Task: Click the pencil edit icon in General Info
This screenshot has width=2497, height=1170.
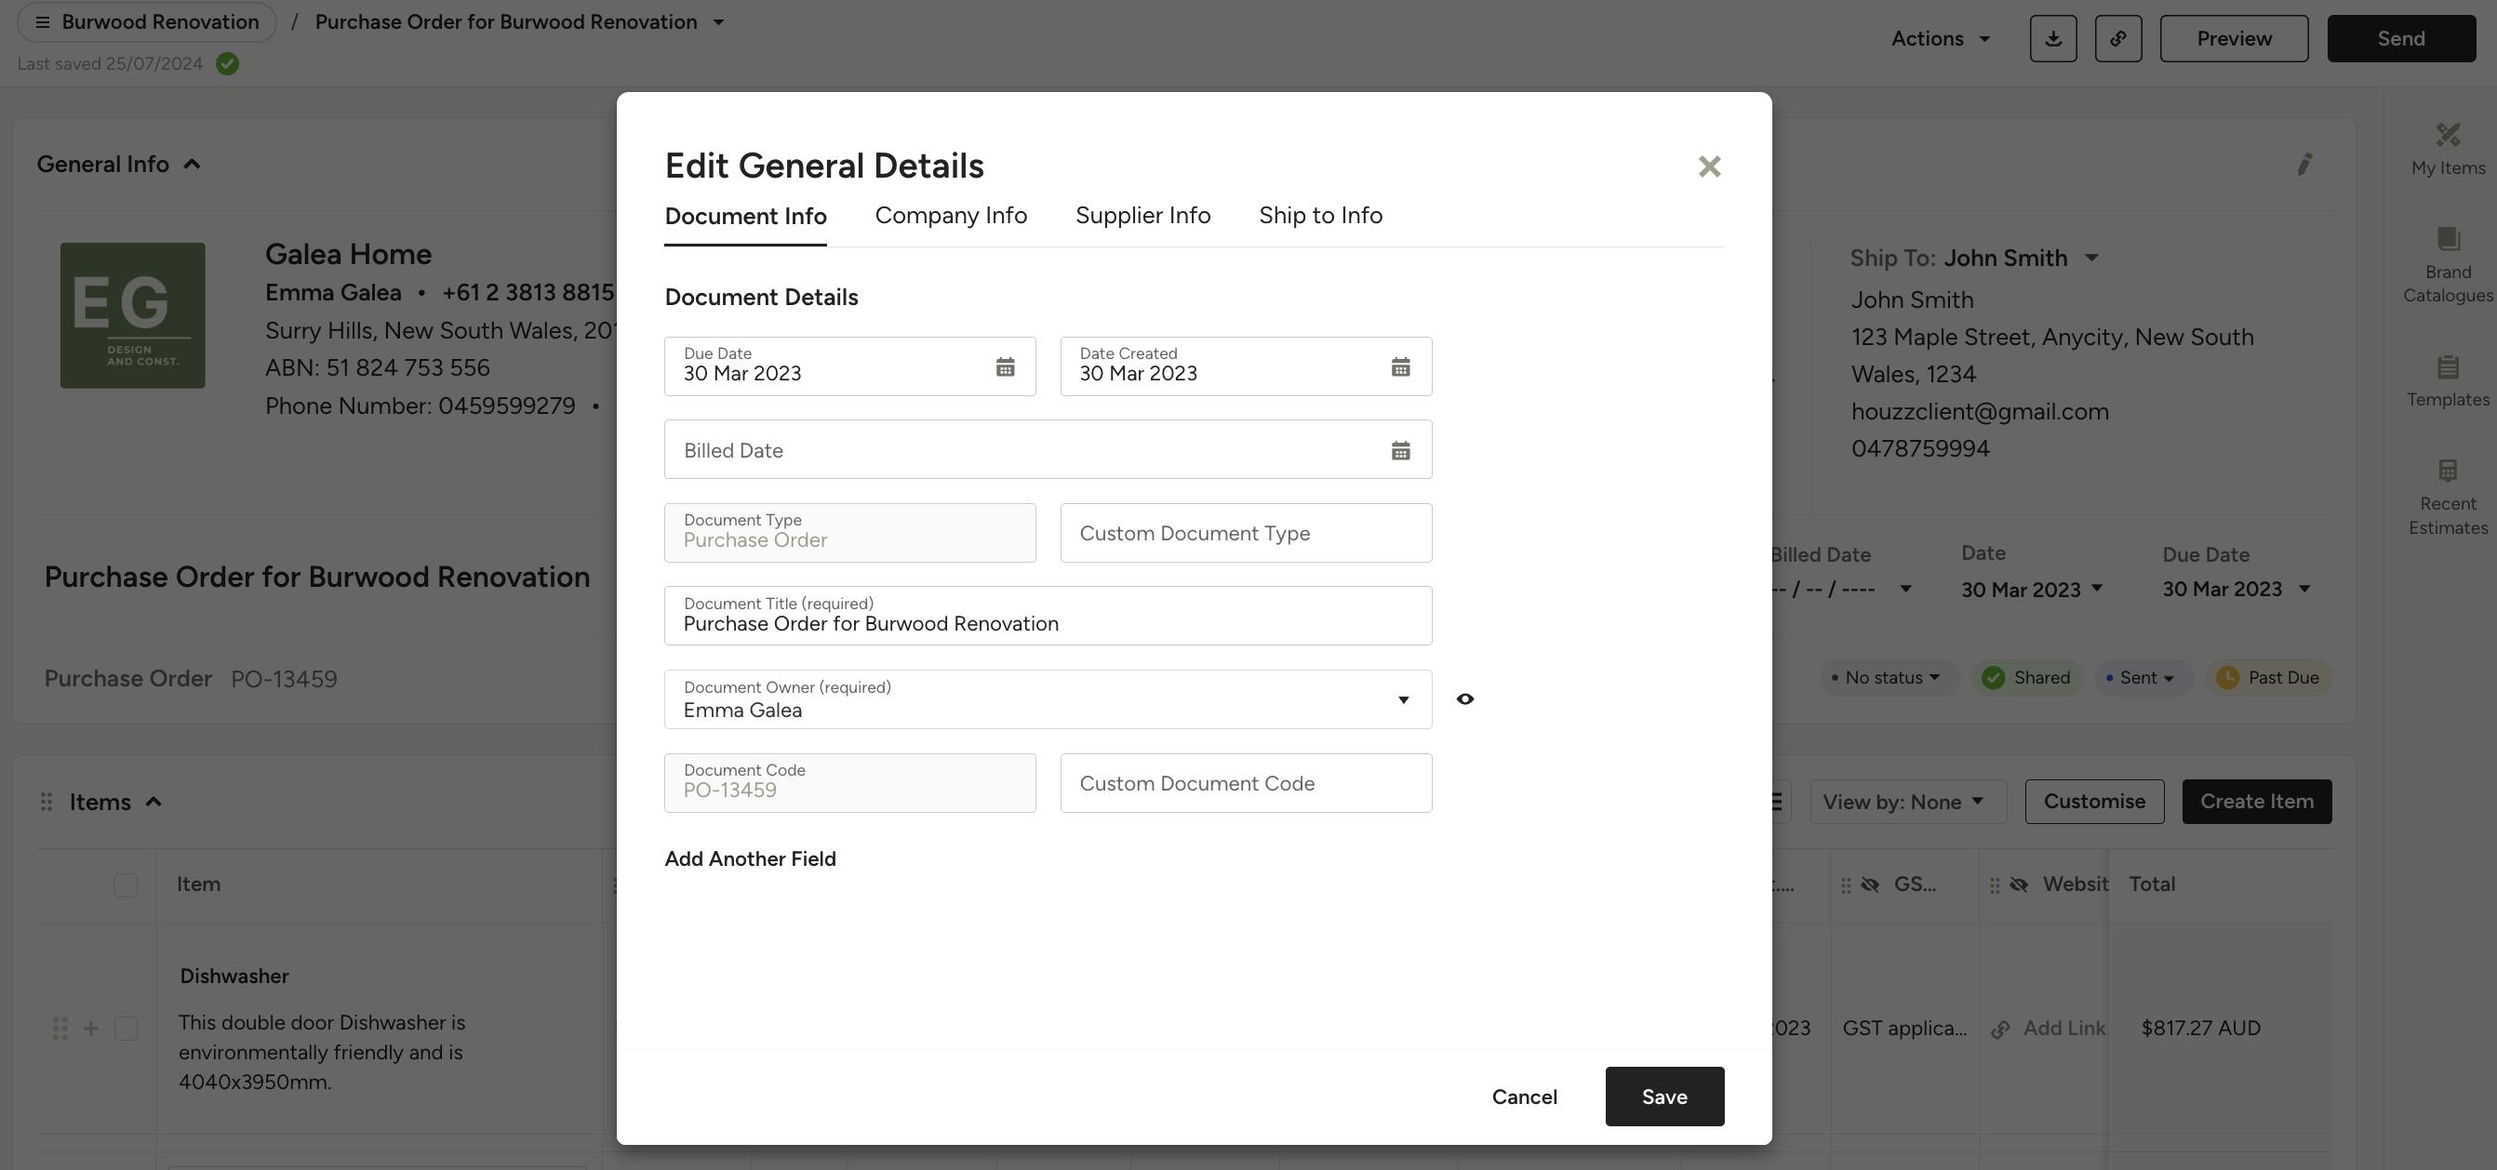Action: [x=2305, y=164]
